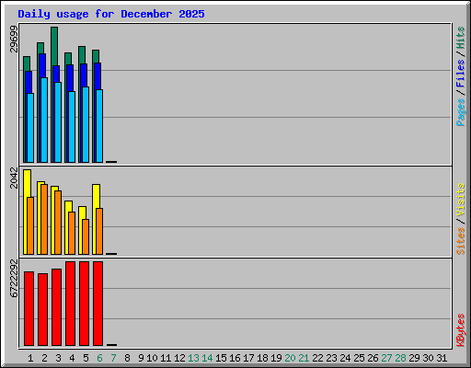
Task: Click the day 2 axis label
Action: [44, 358]
